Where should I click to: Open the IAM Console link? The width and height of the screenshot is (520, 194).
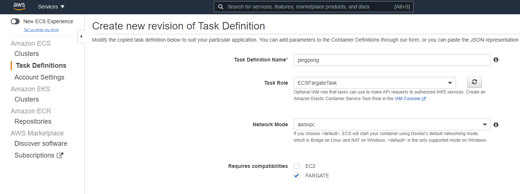407,99
